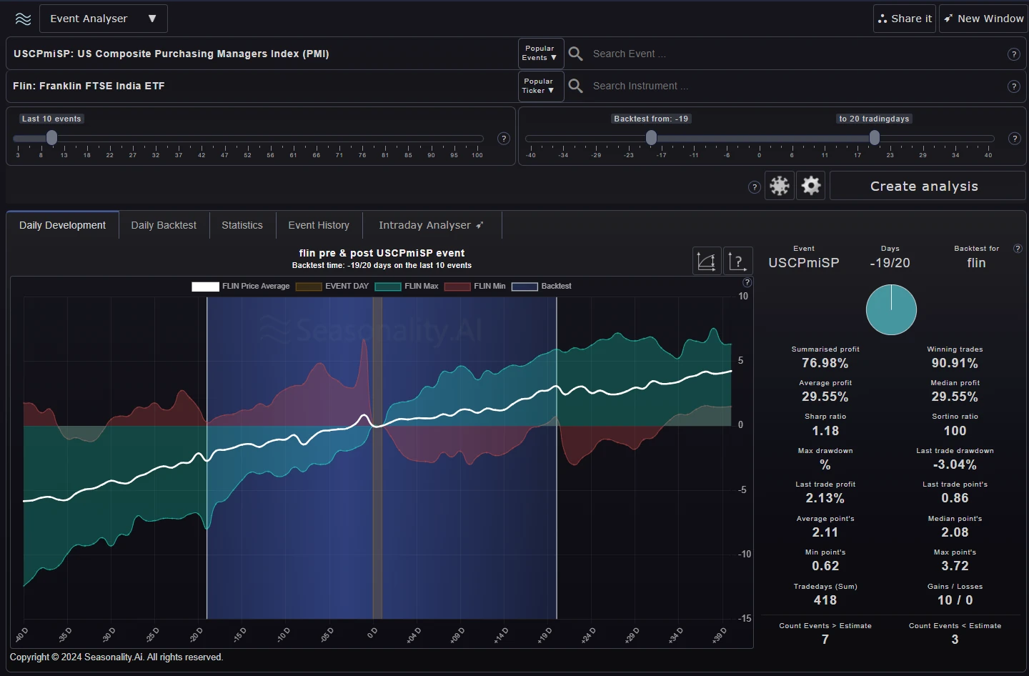Screen dimensions: 1029x676
Task: Toggle FLIN Max series in chart legend
Action: click(x=407, y=287)
